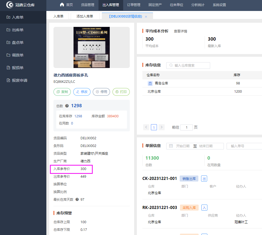Select the 青岛仓库 row
Image resolution: width=262 pixels, height=235 pixels.
[x=202, y=83]
